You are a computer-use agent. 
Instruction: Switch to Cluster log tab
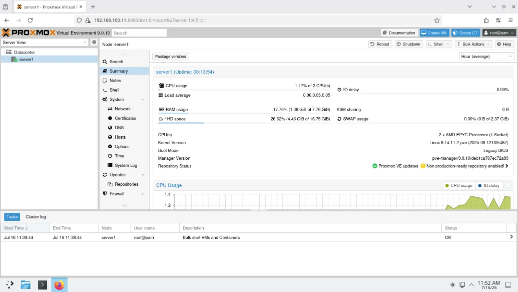36,216
